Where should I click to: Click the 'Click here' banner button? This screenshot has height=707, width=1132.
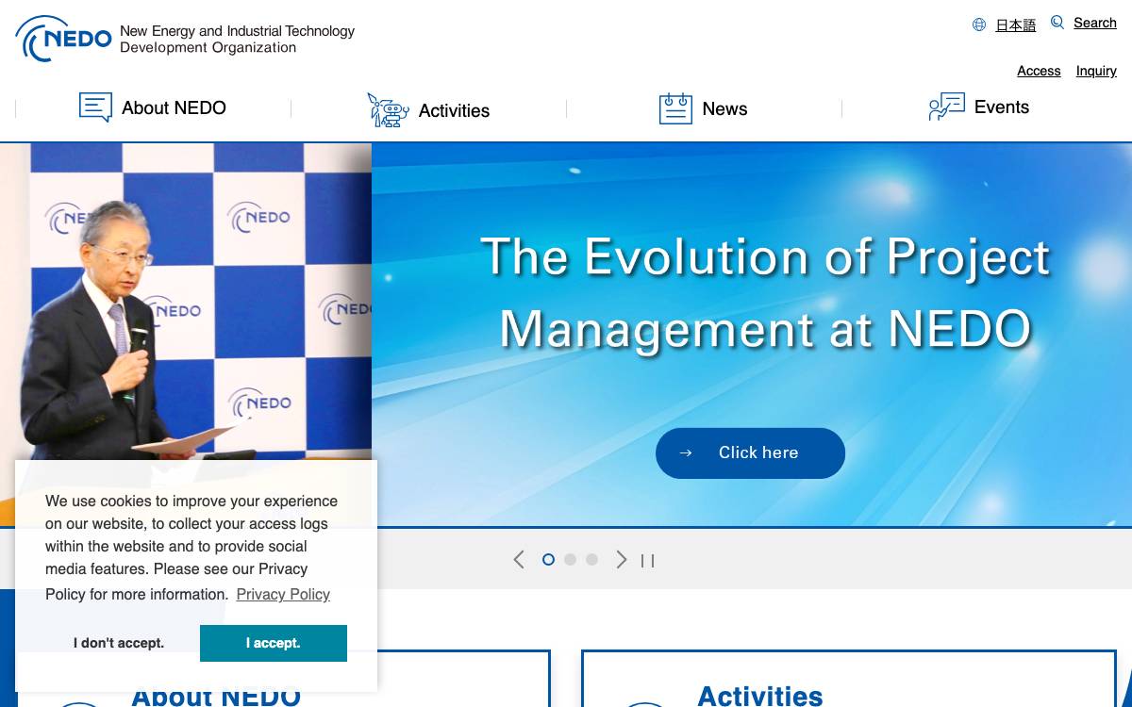pyautogui.click(x=750, y=453)
